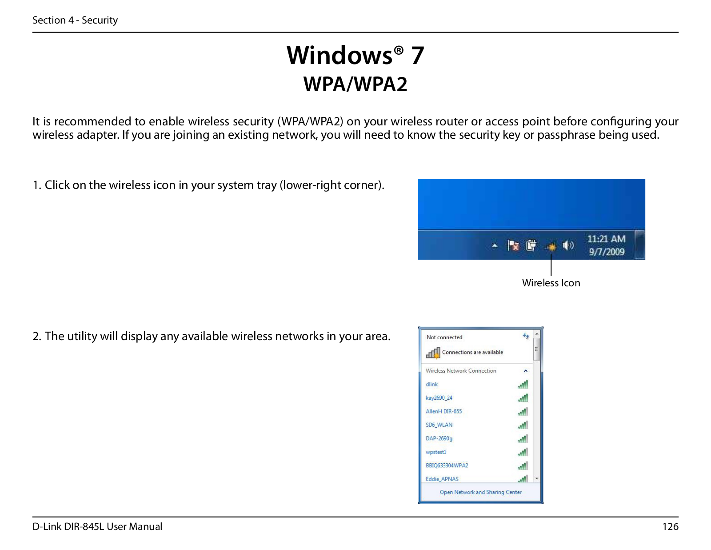Click the 11:21 AM clock
The width and height of the screenshot is (711, 550).
click(x=607, y=239)
